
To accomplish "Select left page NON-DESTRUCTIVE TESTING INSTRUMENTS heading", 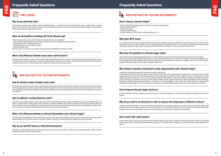I will pyautogui.click(x=45, y=75).
